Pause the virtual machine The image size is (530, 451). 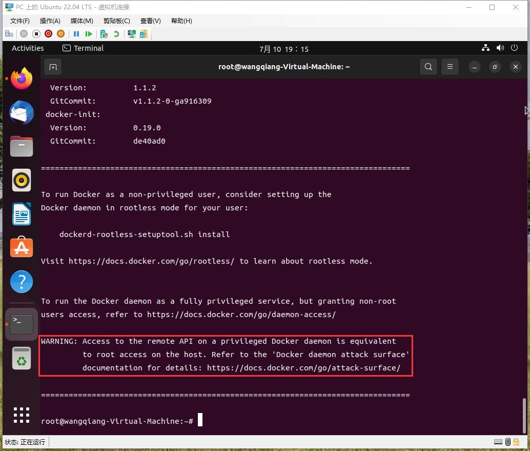(76, 34)
